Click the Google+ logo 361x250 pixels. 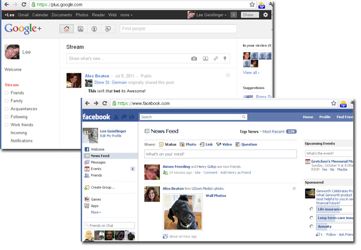23,28
